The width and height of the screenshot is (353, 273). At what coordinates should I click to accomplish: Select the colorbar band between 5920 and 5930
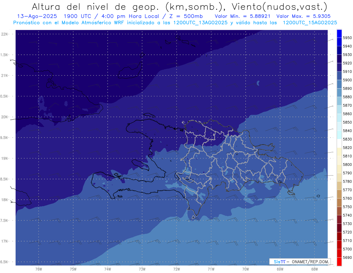pos(339,59)
